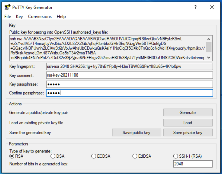This screenshot has width=222, height=174.
Task: Open the File menu
Action: (x=8, y=17)
